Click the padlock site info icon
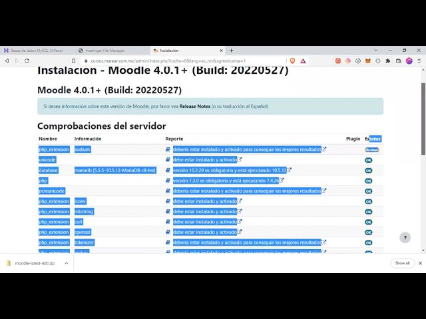Image resolution: width=426 pixels, height=319 pixels. pyautogui.click(x=86, y=61)
